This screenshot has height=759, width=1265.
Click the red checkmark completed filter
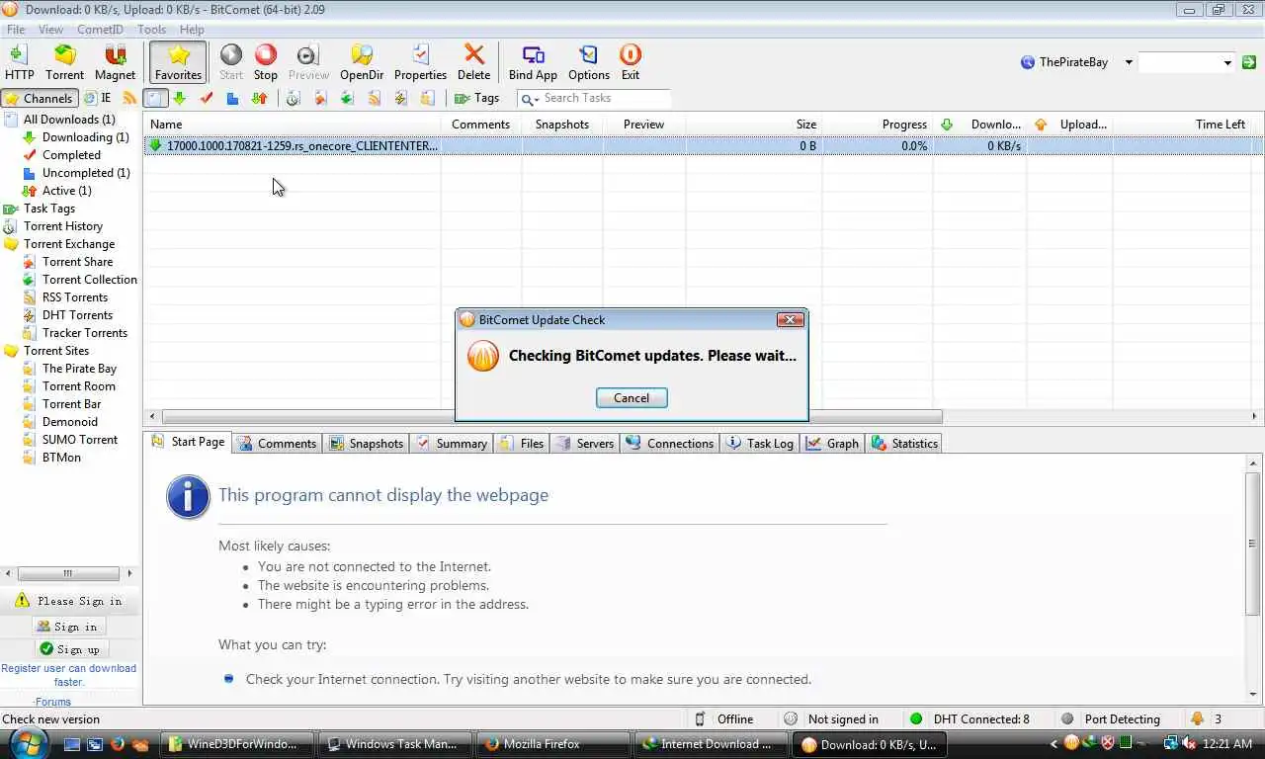[x=206, y=98]
